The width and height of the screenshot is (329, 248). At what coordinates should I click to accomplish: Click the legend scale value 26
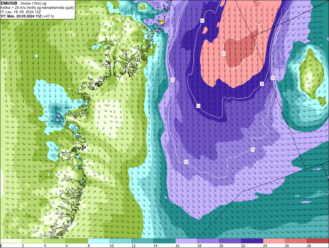click(x=287, y=246)
